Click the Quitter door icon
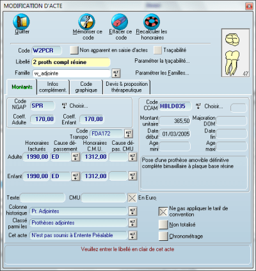This screenshot has height=271, width=256. (21, 21)
